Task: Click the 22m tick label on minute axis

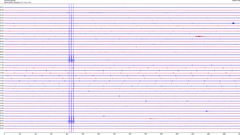Action: coord(177,134)
